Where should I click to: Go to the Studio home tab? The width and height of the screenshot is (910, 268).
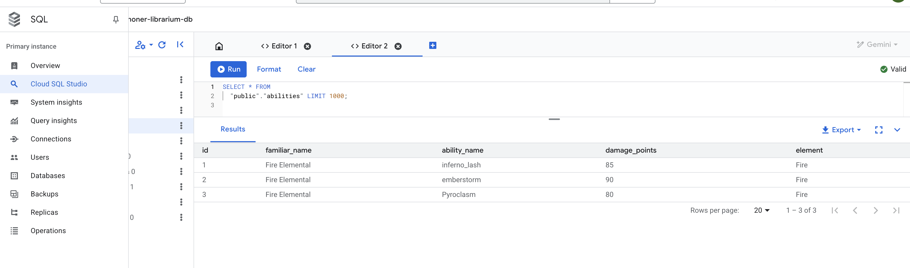pyautogui.click(x=219, y=46)
